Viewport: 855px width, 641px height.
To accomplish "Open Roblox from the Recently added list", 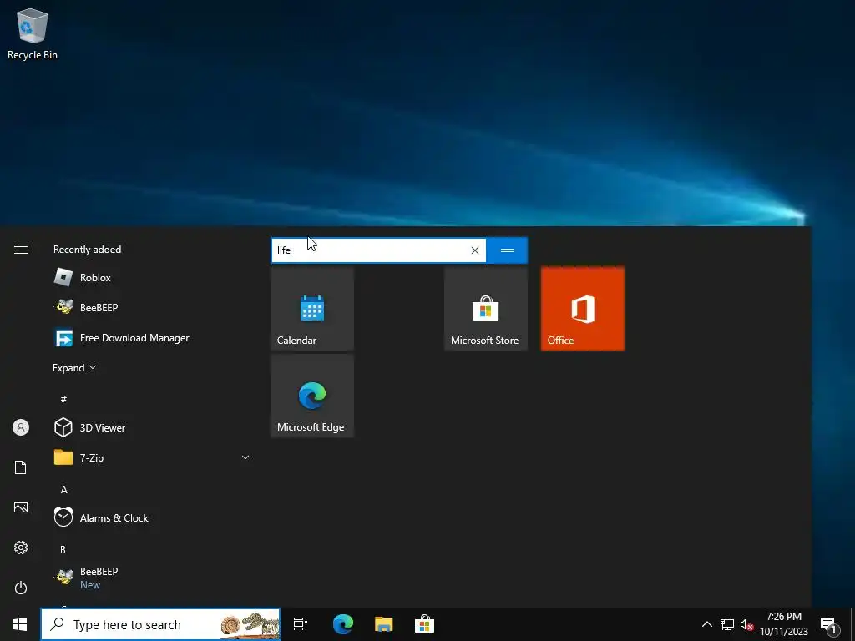I will [151, 277].
